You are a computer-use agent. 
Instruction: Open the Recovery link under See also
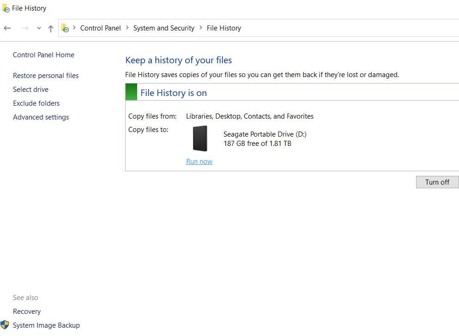pos(27,312)
